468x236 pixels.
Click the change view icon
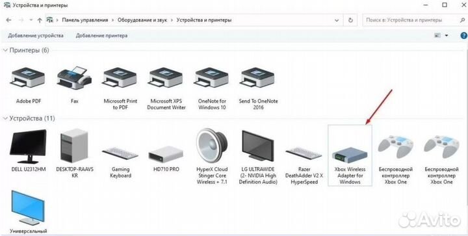[437, 36]
